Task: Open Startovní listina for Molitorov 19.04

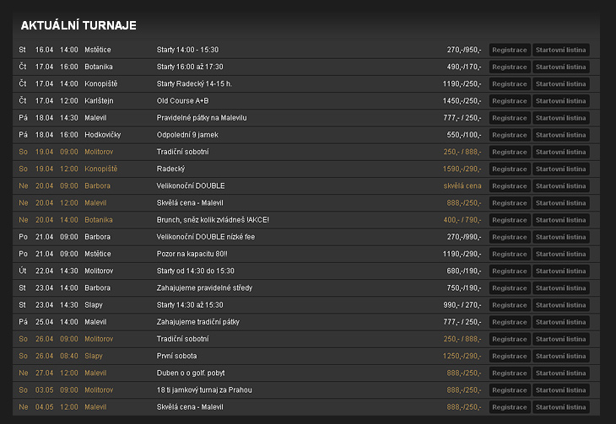Action: point(560,152)
